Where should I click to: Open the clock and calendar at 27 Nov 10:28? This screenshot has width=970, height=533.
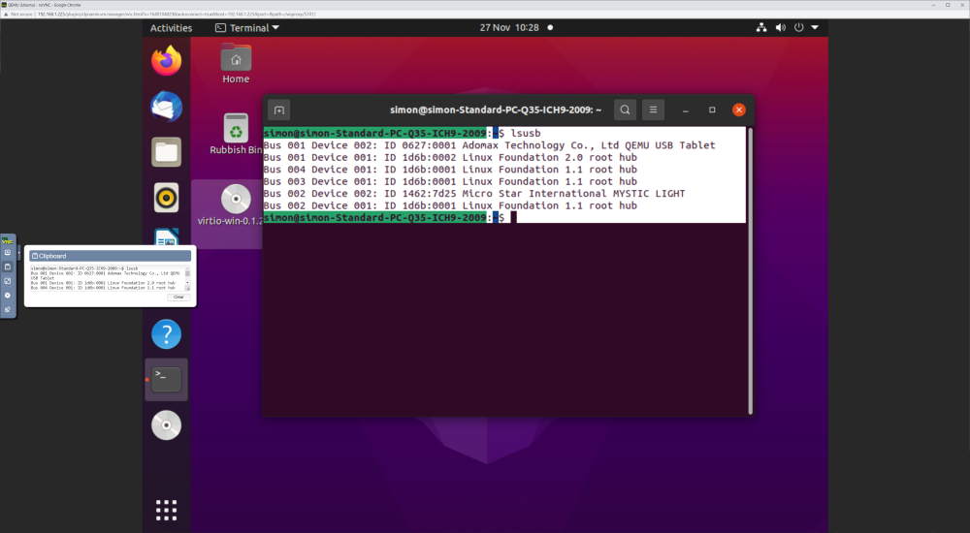tap(509, 28)
